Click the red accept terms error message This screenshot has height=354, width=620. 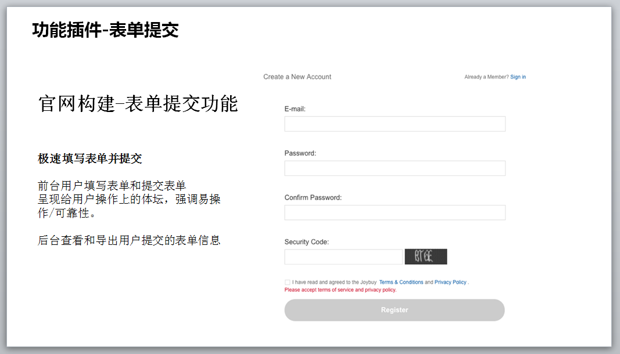340,290
